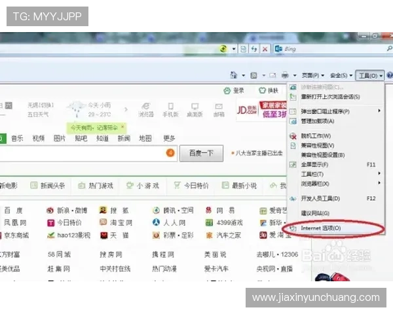
Task: Open the 页面(P) toolbar dropdown
Action: coord(312,75)
